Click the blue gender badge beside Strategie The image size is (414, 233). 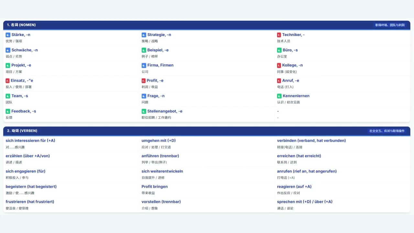(144, 35)
